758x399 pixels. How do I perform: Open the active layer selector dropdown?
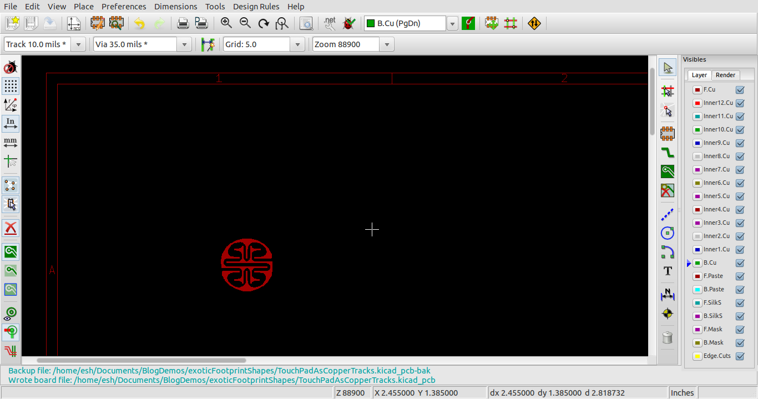tap(452, 23)
